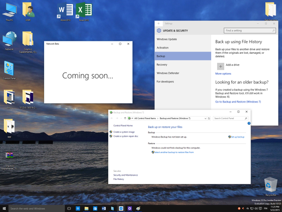The width and height of the screenshot is (282, 212).
Task: Click the plus icon beside Add a drive
Action: [x=220, y=66]
